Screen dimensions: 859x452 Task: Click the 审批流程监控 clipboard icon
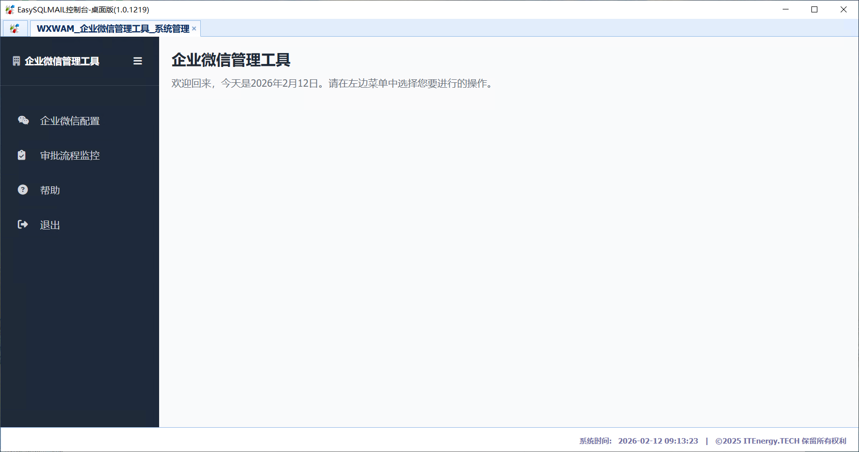pos(21,155)
